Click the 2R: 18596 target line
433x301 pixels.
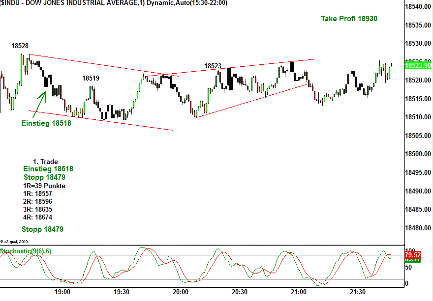click(38, 201)
